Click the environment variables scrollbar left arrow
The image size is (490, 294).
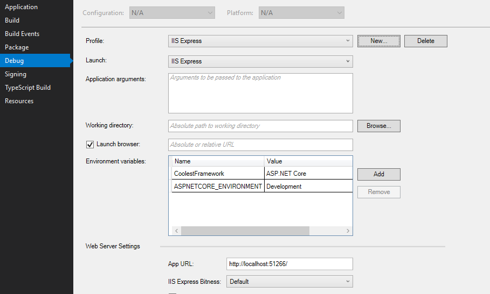(177, 231)
